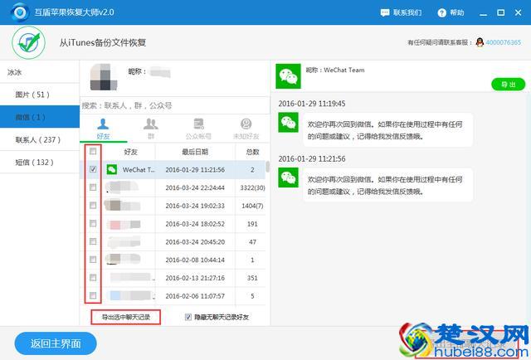Click the 总数 column header
The height and width of the screenshot is (360, 531).
pyautogui.click(x=252, y=152)
